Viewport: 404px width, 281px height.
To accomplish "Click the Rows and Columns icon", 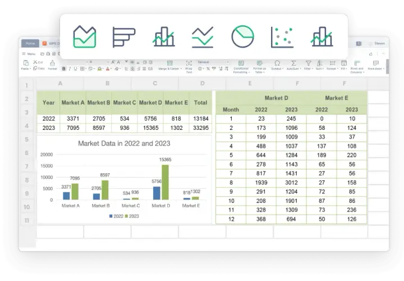I will click(357, 63).
